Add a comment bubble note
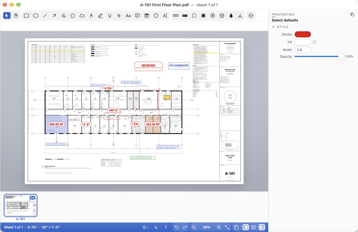358x232 pixels. pos(137,16)
